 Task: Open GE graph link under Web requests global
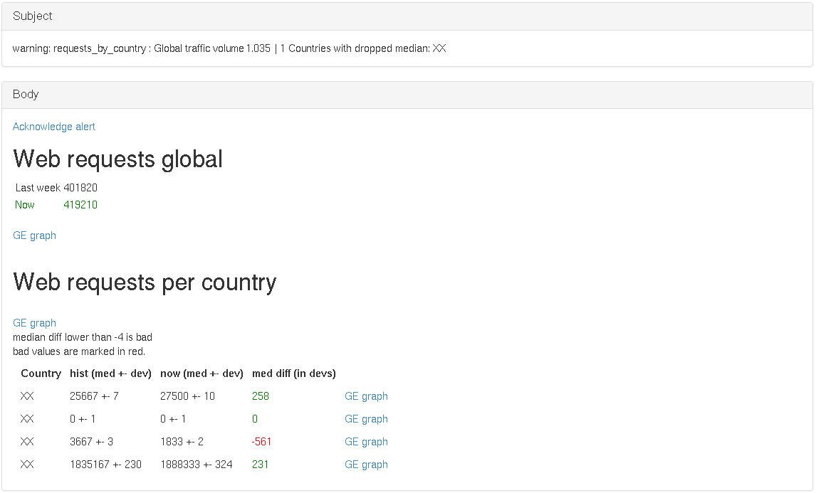pos(34,235)
